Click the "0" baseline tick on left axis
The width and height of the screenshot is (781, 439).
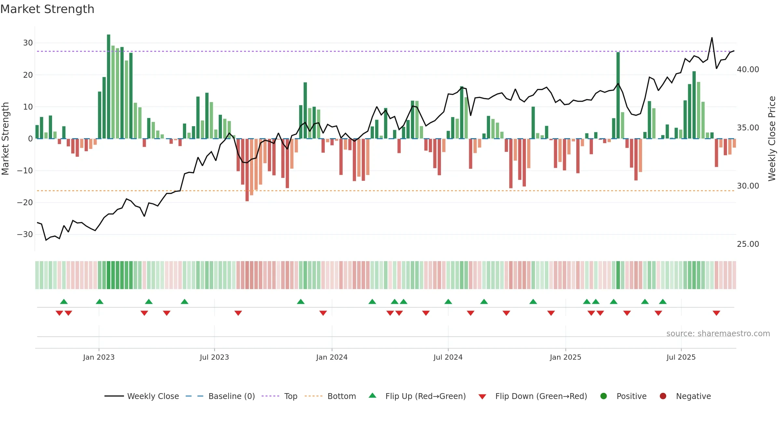tap(31, 139)
